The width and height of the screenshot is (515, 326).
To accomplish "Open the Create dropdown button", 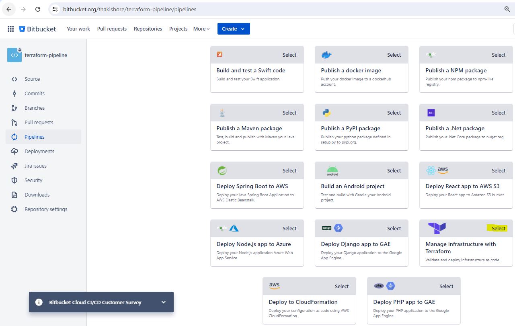I will [234, 29].
